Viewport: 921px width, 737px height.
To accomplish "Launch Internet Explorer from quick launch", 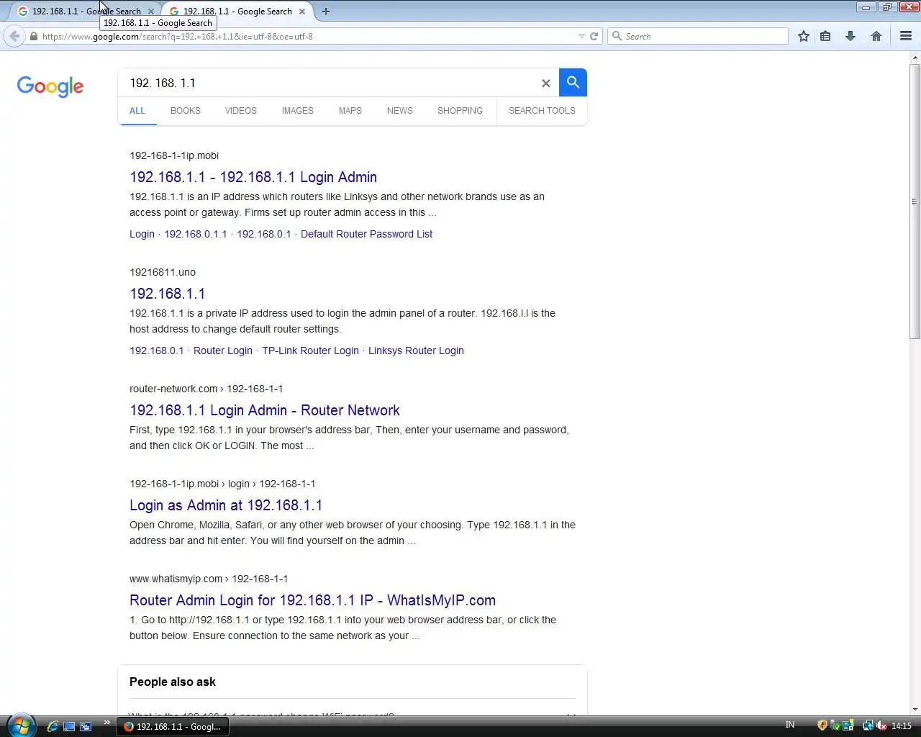I will (53, 726).
